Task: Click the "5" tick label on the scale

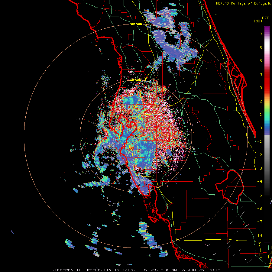Action: click(x=261, y=61)
